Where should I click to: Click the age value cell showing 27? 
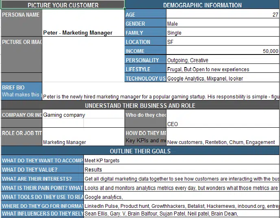point(223,15)
